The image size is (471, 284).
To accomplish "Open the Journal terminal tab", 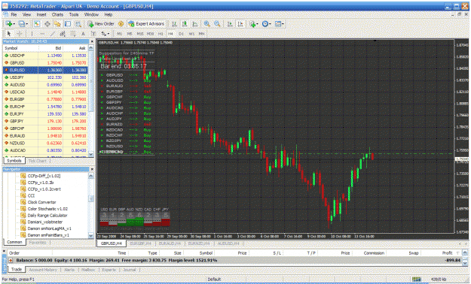I will 130,270.
